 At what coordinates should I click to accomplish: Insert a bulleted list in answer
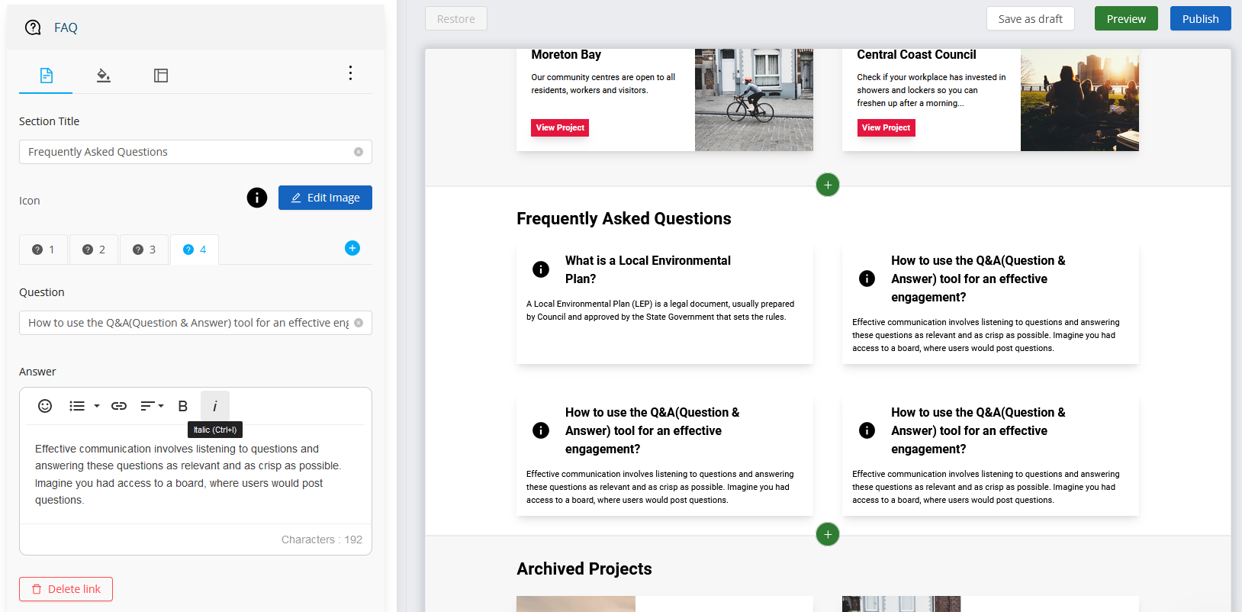[x=77, y=406]
